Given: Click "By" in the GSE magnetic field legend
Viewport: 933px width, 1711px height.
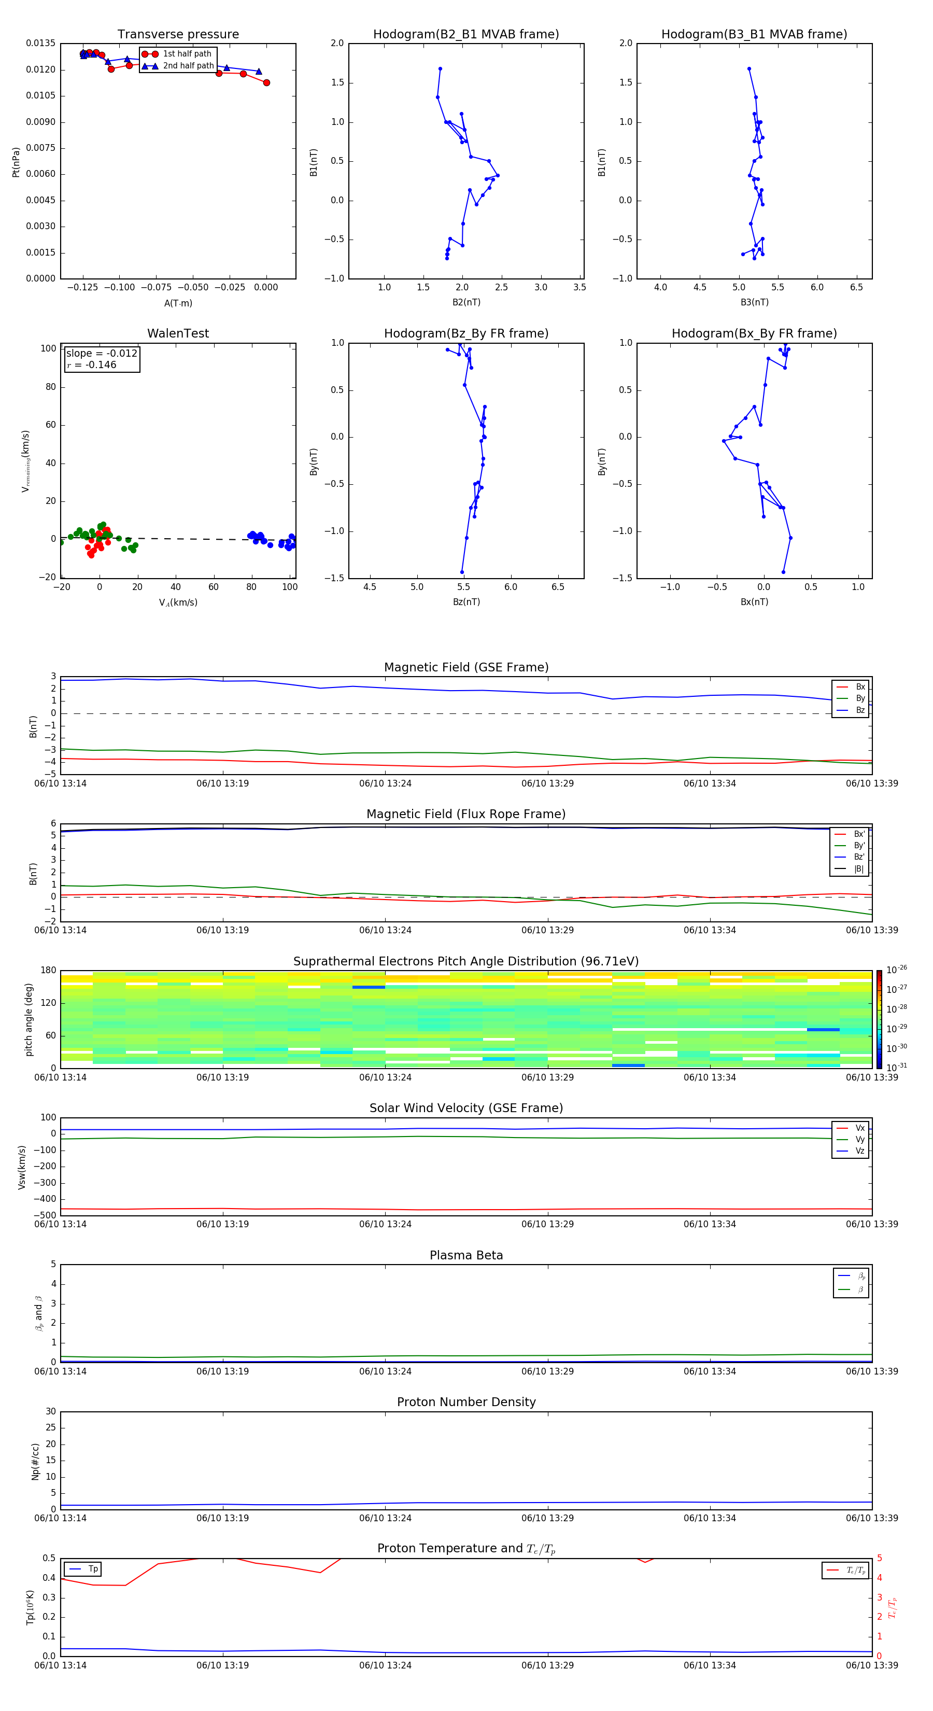Looking at the screenshot, I should pos(860,699).
